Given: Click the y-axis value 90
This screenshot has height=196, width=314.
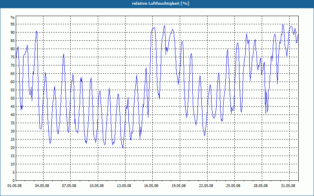Looking at the screenshot, I should 13,33.
